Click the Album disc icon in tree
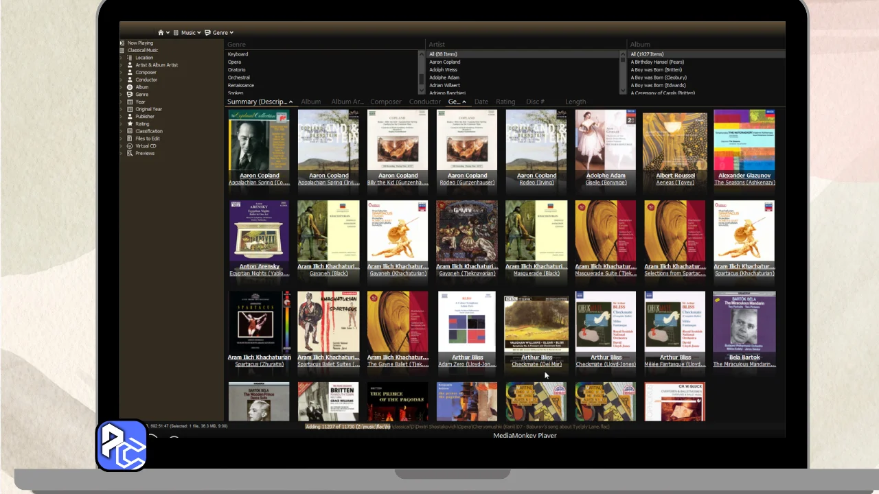The image size is (879, 494). pos(130,87)
